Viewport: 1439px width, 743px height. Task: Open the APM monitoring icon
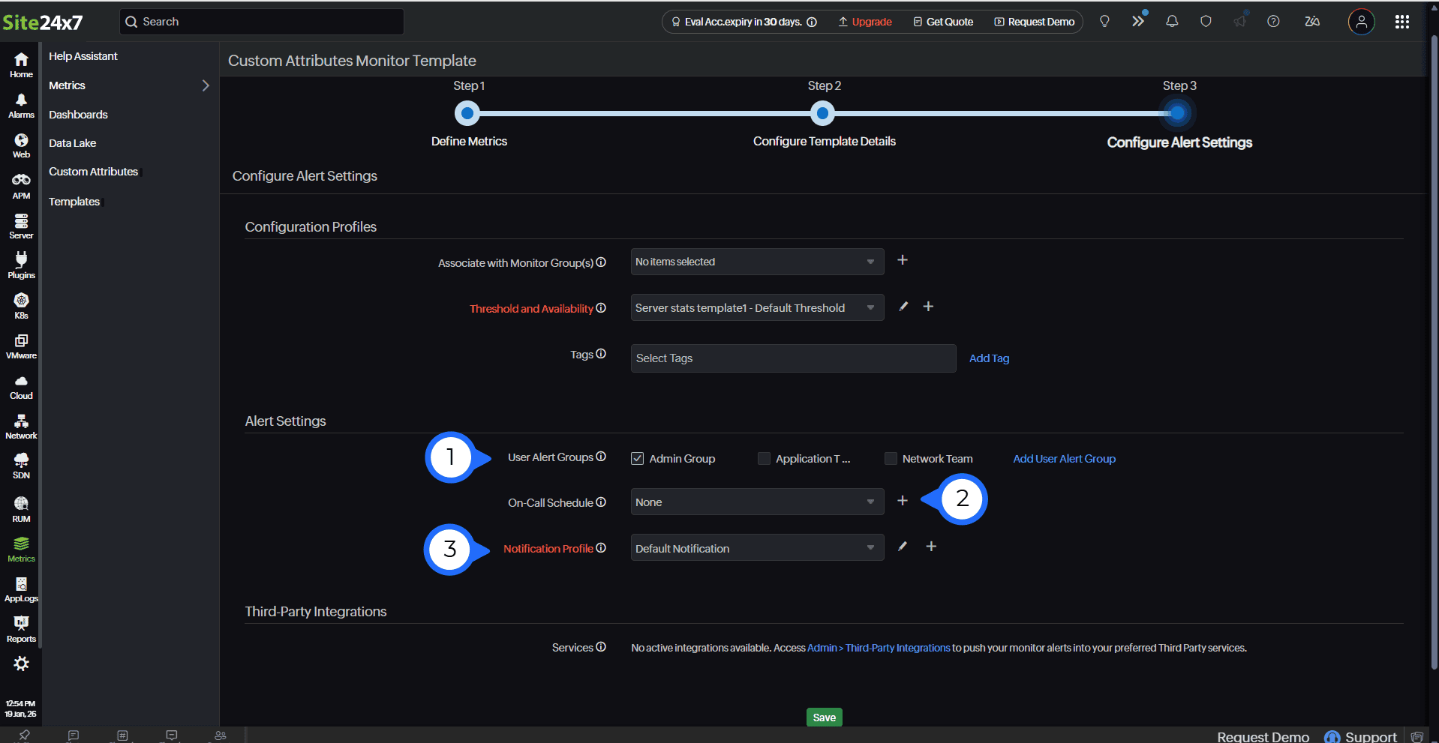pos(21,186)
